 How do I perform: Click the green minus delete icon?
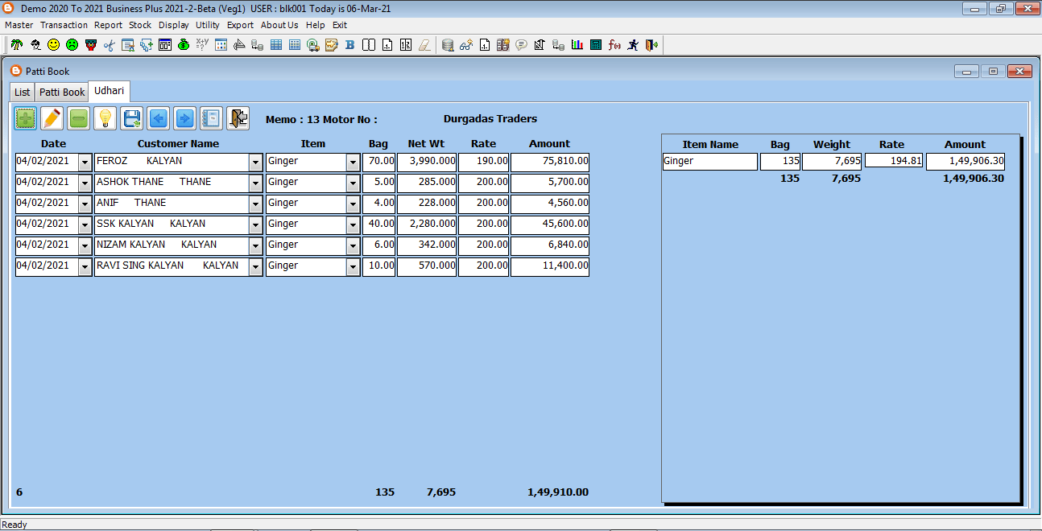[78, 119]
